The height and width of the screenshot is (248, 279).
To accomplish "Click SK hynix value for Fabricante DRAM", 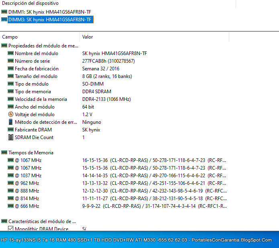I will [91, 130].
